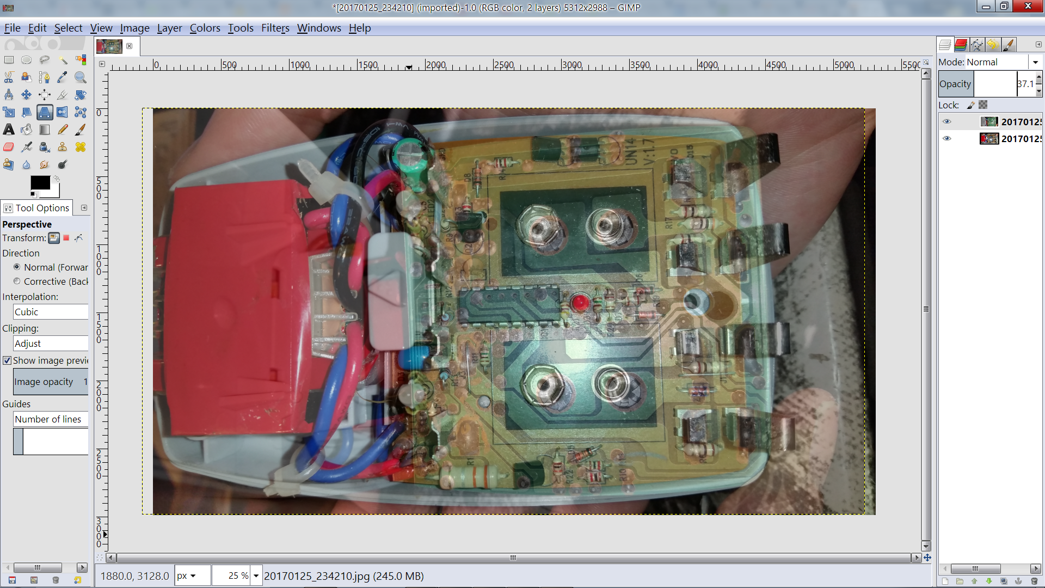
Task: Select the Select by Color tool
Action: (81, 60)
